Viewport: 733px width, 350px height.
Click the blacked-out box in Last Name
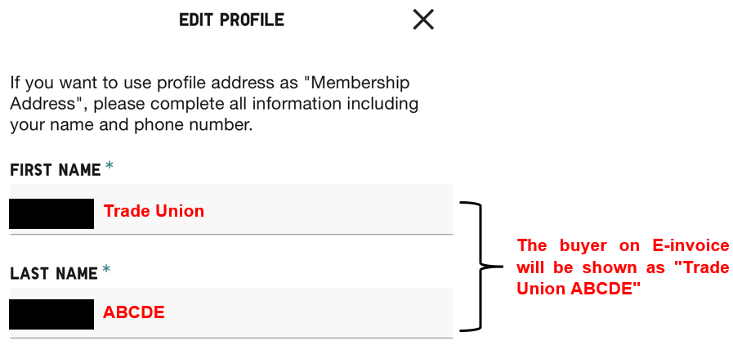pos(51,314)
